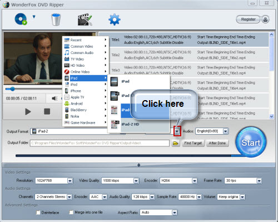The height and width of the screenshot is (222, 278).
Task: Open the small arrow beside the DVD icon
Action: click(x=34, y=17)
